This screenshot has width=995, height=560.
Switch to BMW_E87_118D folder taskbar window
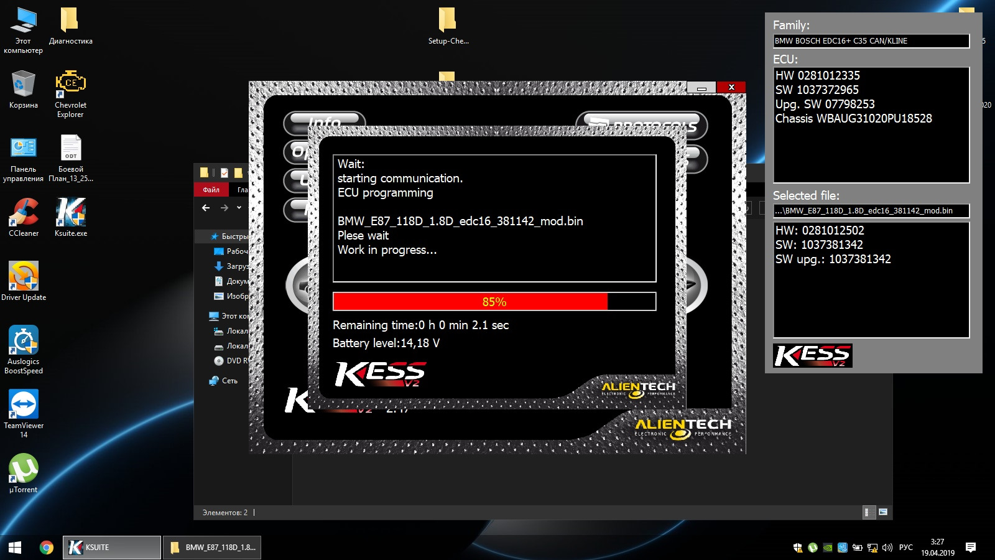[x=212, y=548]
